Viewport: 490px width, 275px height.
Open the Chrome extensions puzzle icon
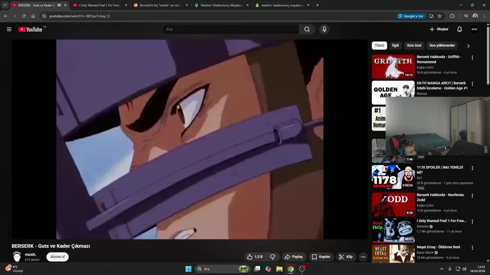[452, 16]
